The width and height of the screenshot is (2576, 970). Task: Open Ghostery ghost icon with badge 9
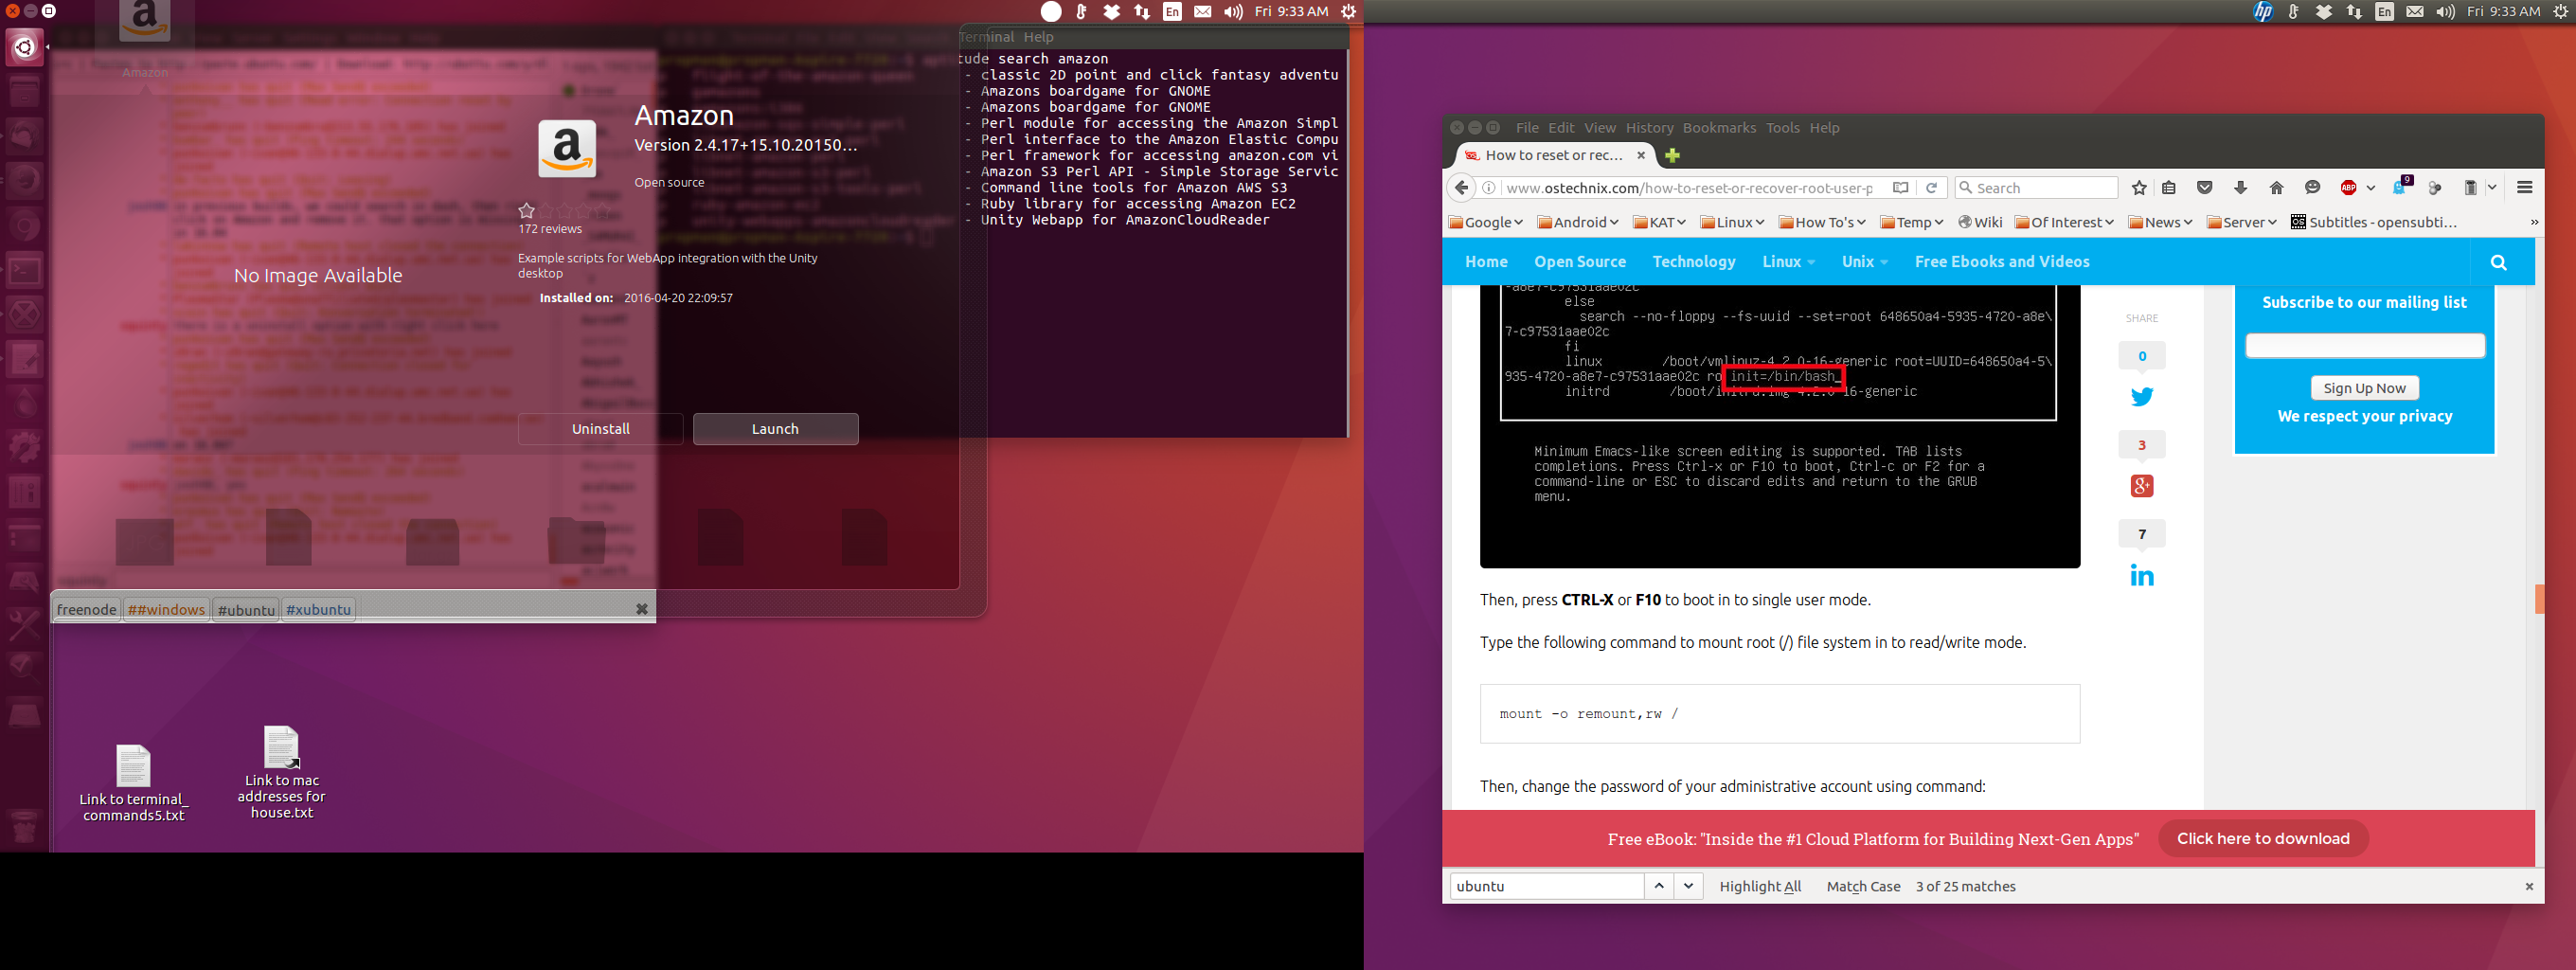click(x=2401, y=187)
